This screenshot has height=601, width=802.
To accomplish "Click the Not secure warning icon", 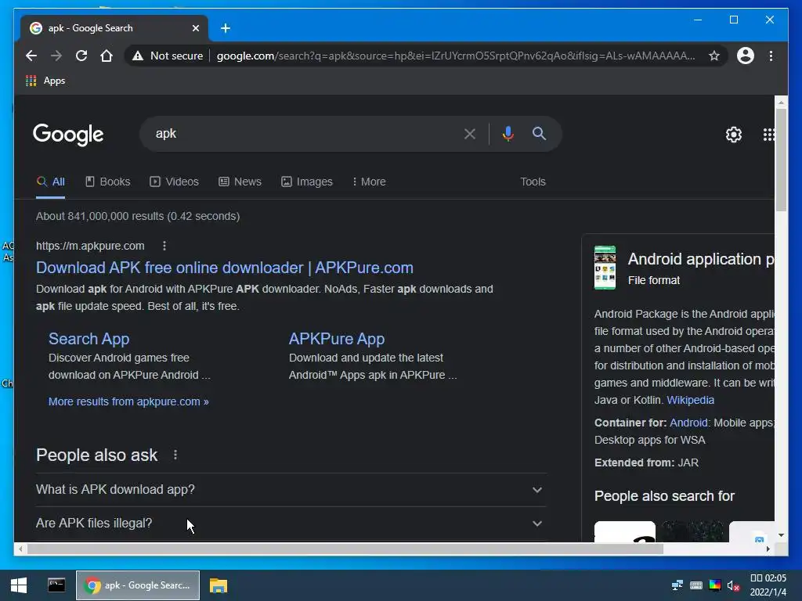I will (x=138, y=56).
